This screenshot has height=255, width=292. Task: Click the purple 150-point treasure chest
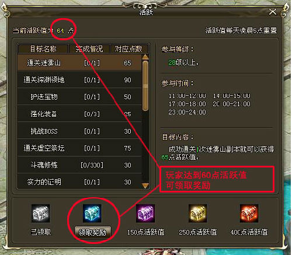145,213
